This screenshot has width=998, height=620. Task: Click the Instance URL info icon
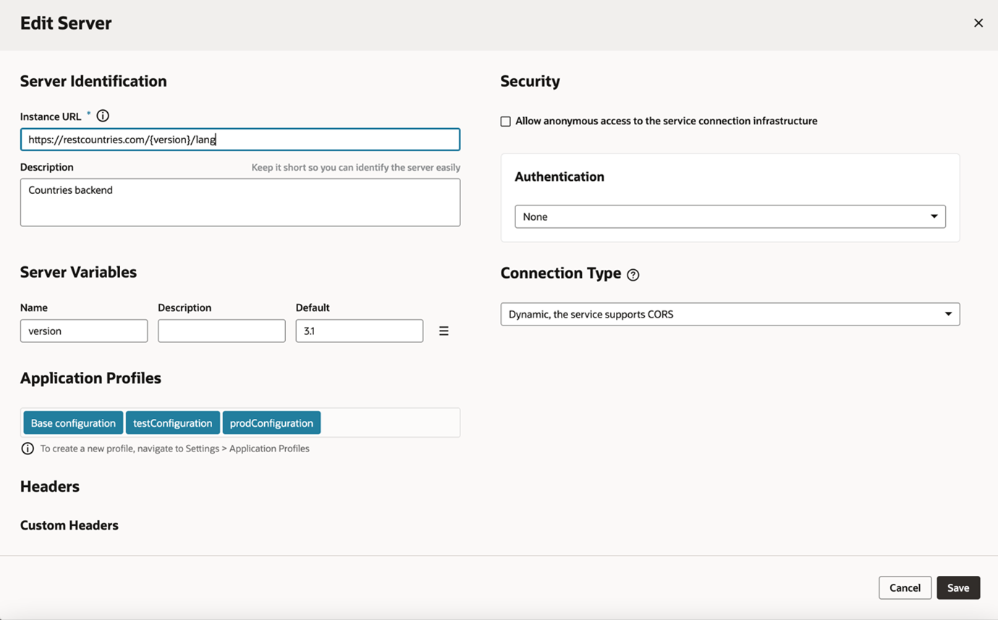(103, 116)
